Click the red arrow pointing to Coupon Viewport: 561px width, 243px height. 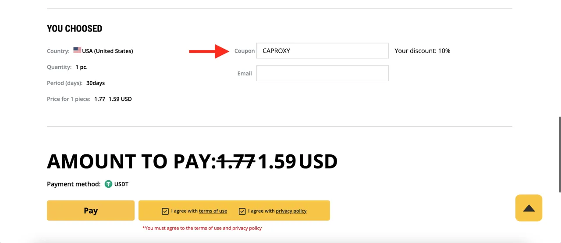click(209, 51)
